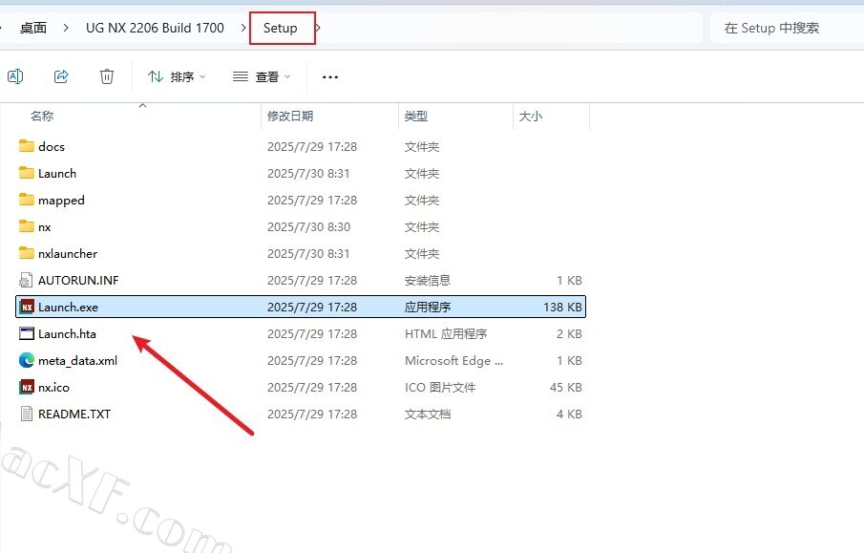
Task: Click the Launch.exe NX icon
Action: [x=27, y=307]
